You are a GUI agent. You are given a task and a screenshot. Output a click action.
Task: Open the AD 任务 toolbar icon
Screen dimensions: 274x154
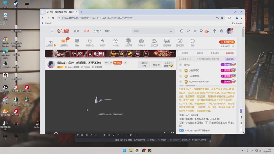coord(180,42)
